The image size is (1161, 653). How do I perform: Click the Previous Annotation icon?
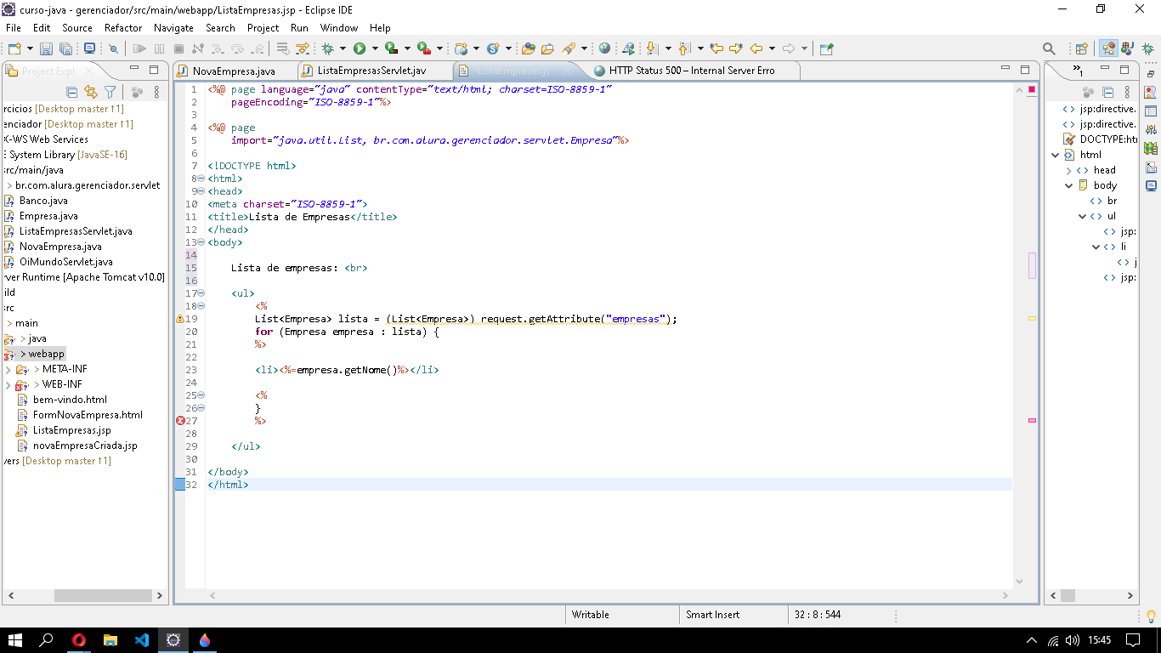[684, 48]
